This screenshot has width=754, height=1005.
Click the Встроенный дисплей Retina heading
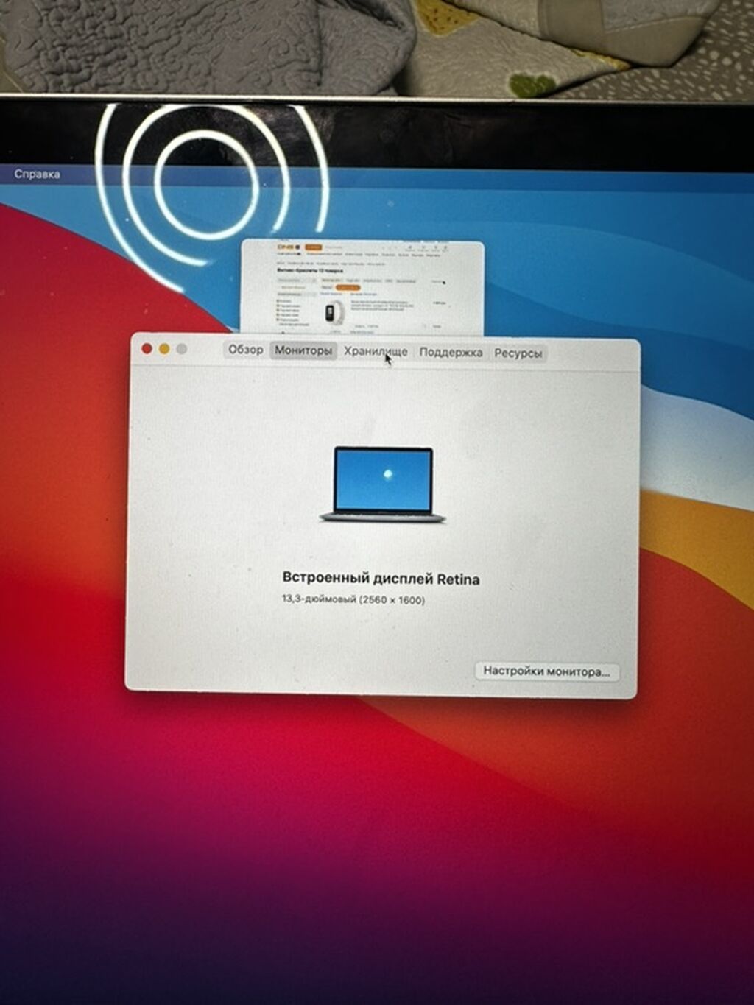(381, 579)
